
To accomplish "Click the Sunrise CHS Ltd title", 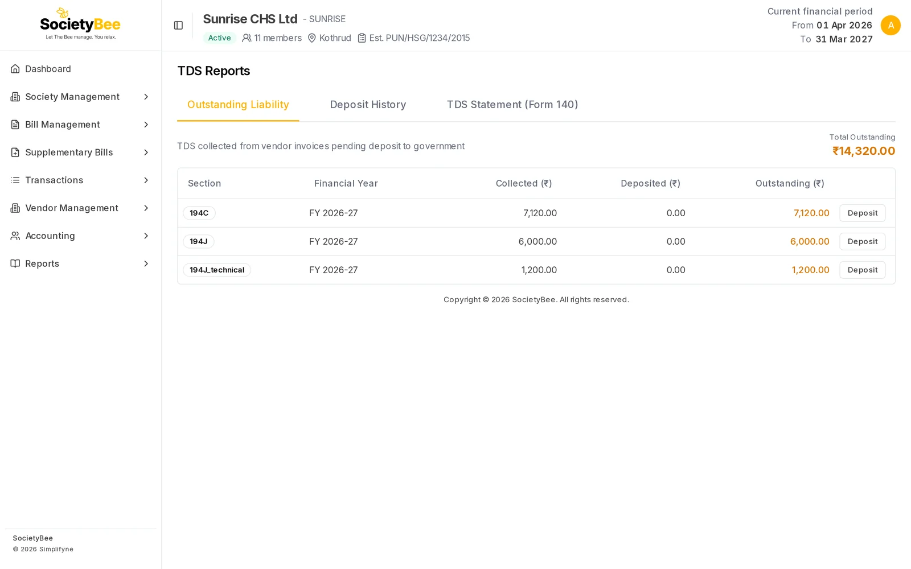I will (x=250, y=19).
